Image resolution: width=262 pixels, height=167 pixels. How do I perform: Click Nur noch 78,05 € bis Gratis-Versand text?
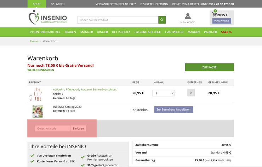[61, 66]
